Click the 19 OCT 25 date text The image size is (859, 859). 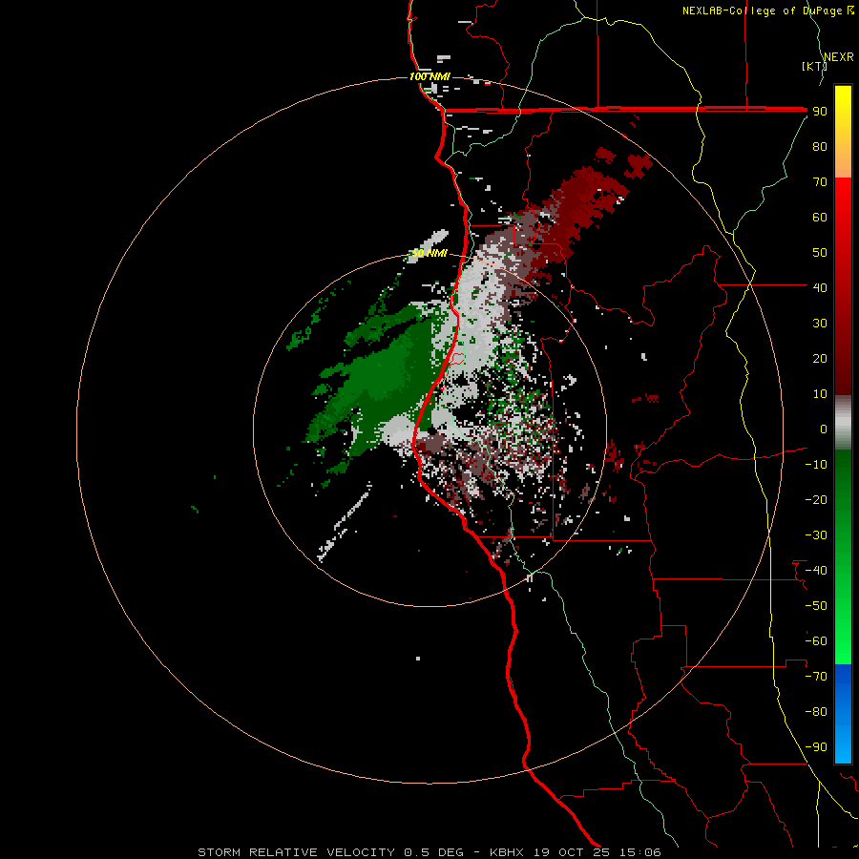pos(572,852)
